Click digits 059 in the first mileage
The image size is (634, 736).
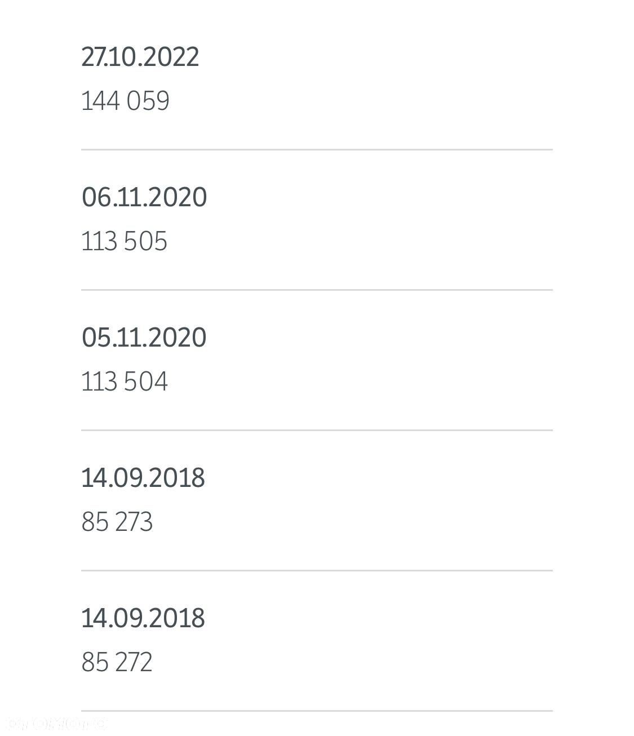click(148, 101)
